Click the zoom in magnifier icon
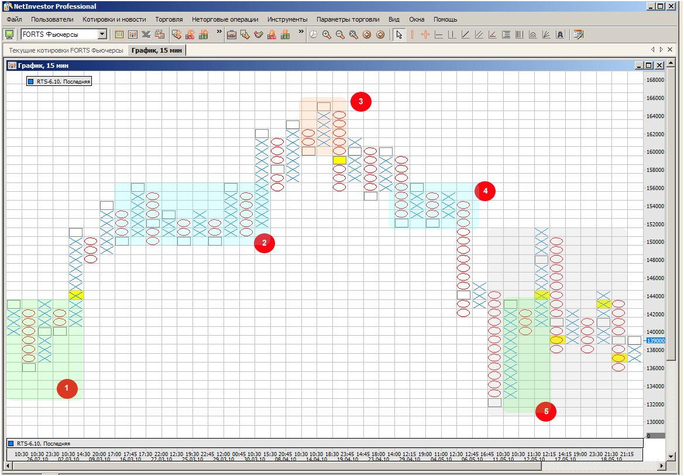Screen dimensions: 684x476 coord(326,35)
